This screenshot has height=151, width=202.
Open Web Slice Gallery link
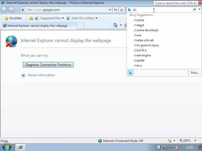[81, 18]
